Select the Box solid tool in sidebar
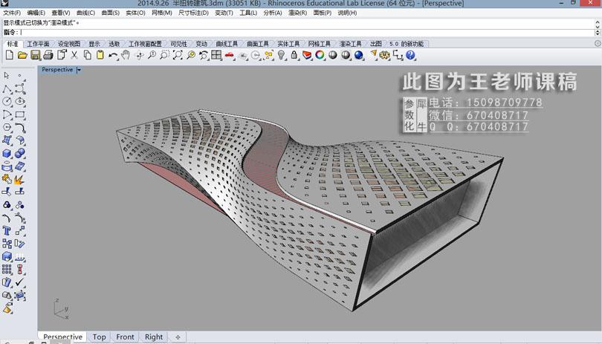This screenshot has width=602, height=344. click(7, 153)
